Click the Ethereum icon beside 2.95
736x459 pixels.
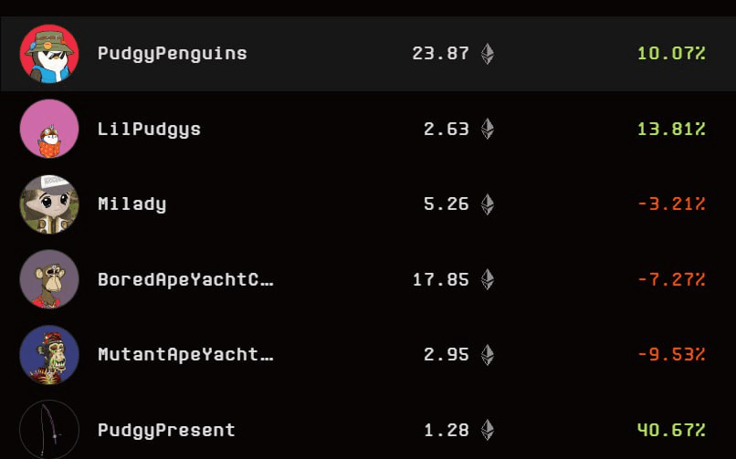488,354
